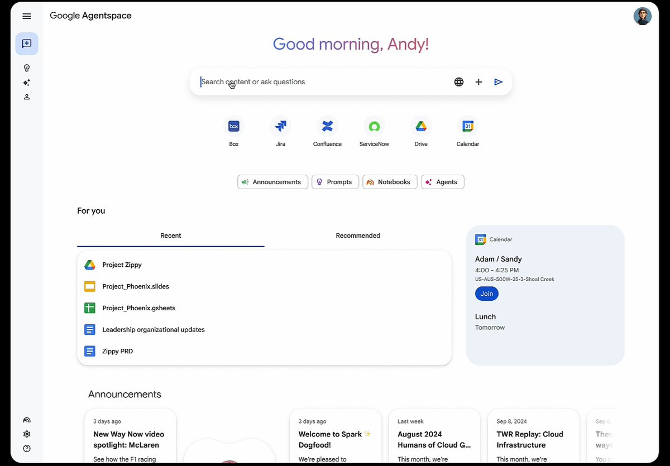This screenshot has height=466, width=670.
Task: Click the US-AUS-500W-25-3-Shoal Creek room text
Action: point(515,279)
